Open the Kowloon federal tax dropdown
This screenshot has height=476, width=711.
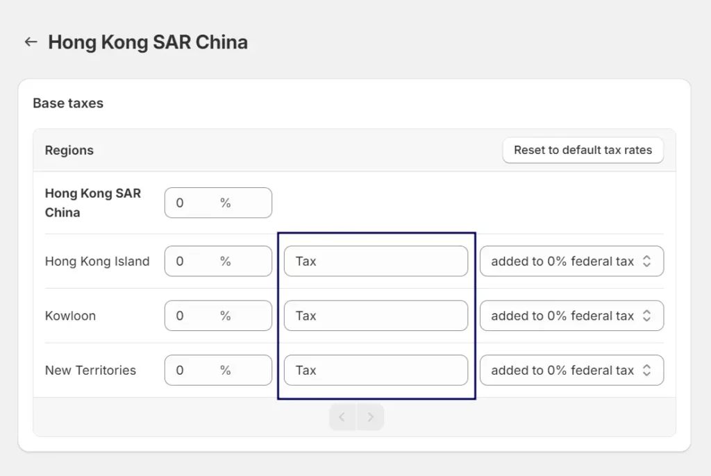click(x=571, y=316)
